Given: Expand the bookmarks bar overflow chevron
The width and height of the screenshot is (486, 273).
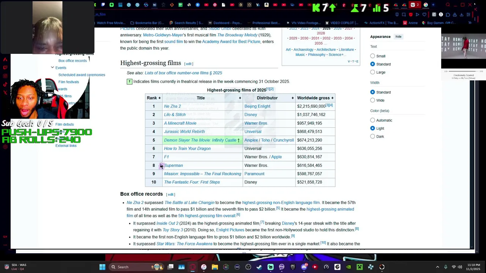Looking at the screenshot, I should 470,23.
